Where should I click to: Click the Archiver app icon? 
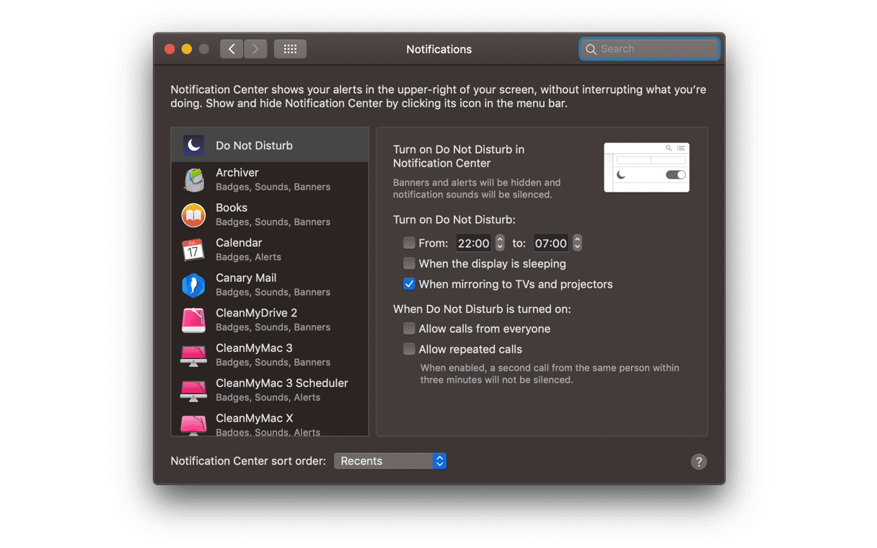pos(193,180)
